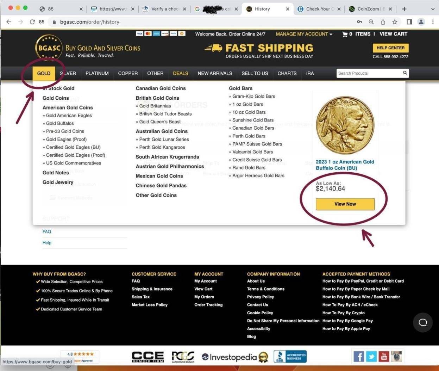Open Pre-33 Gold Coins link
Viewport: 439px width, 371px height.
tap(65, 131)
